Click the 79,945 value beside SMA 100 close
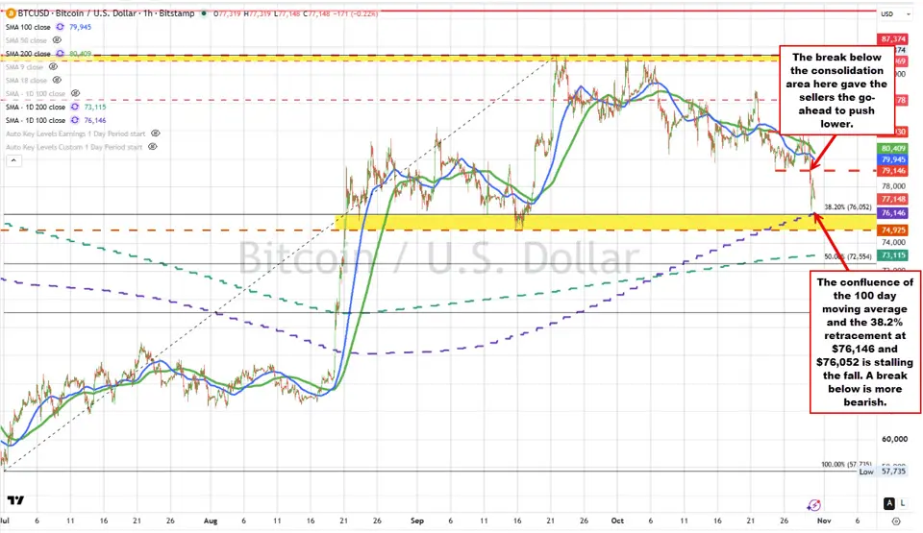923x533 pixels. coord(81,27)
